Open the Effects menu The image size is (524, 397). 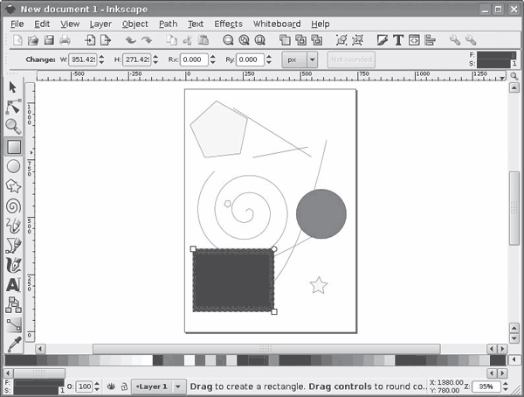pos(228,24)
